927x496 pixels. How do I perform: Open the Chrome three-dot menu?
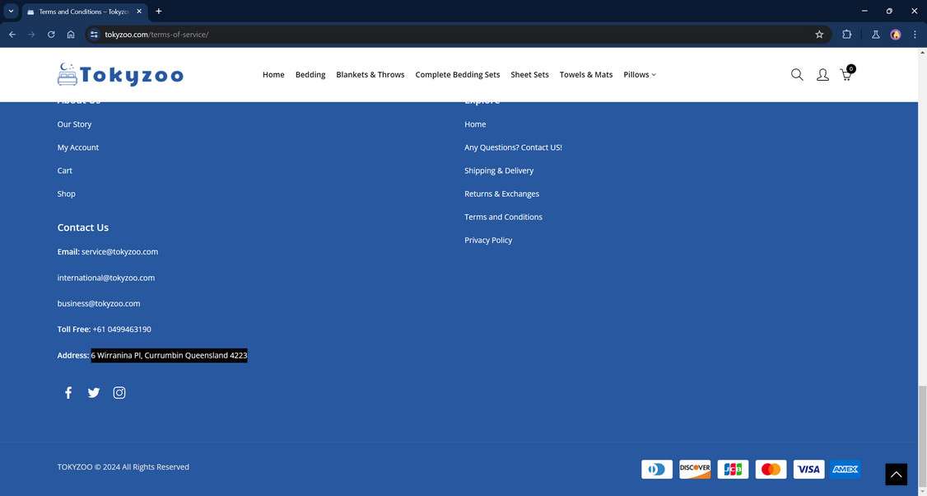pos(915,35)
